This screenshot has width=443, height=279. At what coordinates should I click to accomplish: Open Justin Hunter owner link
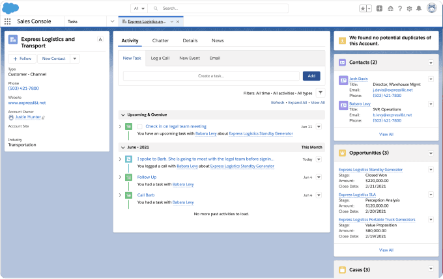pyautogui.click(x=28, y=117)
